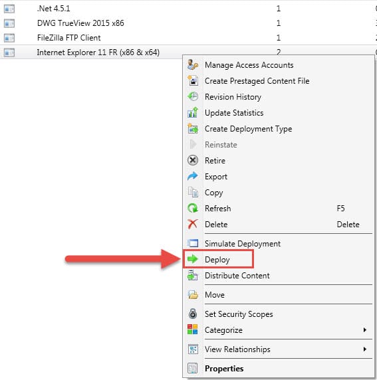Click the green Refresh icon
This screenshot has width=377, height=380.
(193, 208)
